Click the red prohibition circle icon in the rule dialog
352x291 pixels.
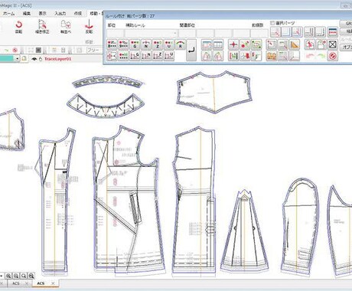(x=333, y=56)
